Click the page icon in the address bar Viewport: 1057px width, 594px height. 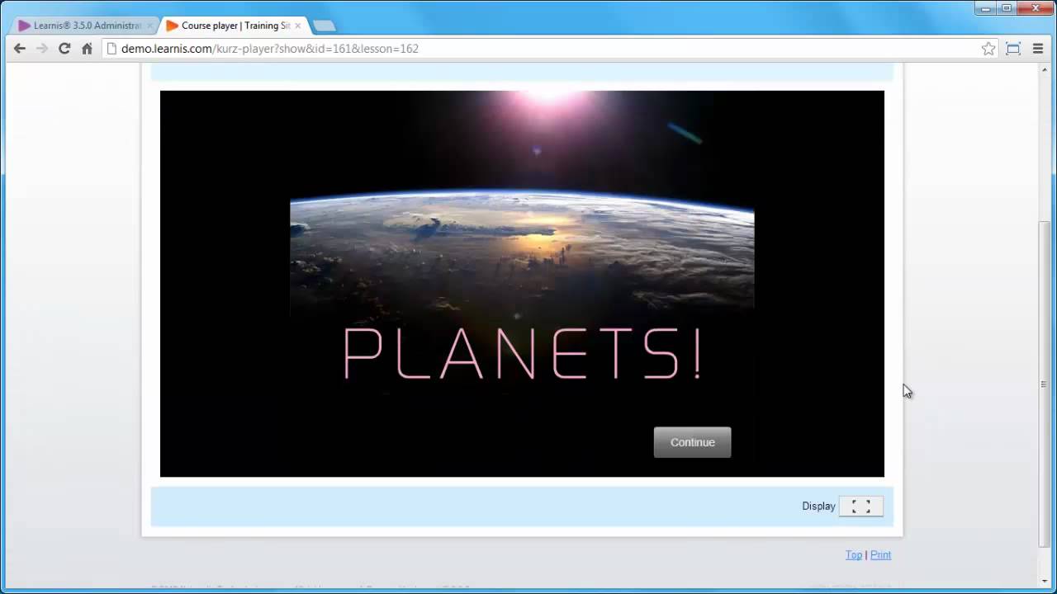112,49
